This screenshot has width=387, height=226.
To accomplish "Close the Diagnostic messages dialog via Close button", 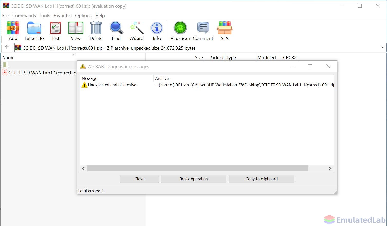I will (x=139, y=179).
